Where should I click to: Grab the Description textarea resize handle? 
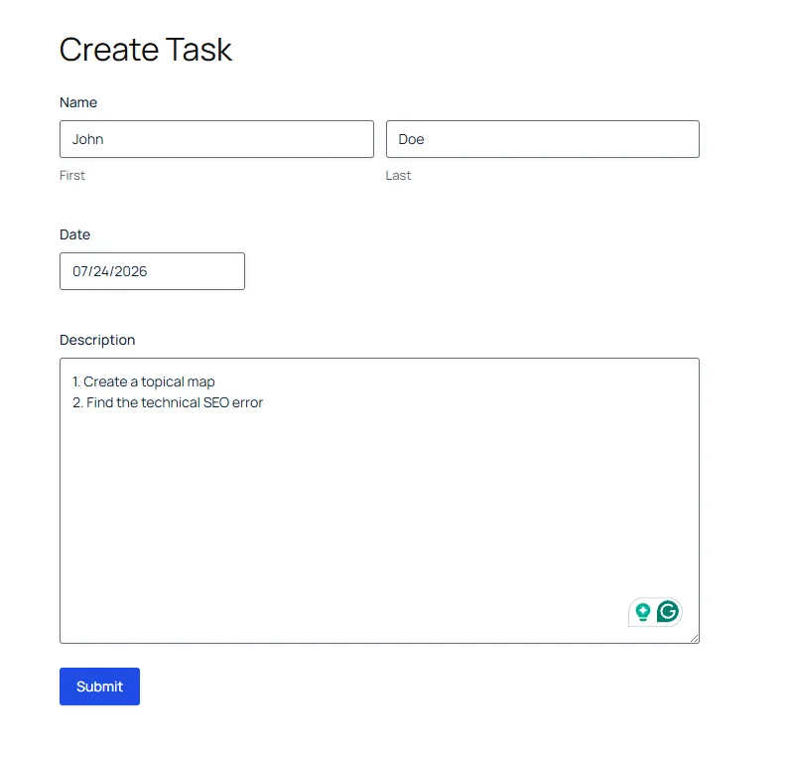(x=695, y=638)
